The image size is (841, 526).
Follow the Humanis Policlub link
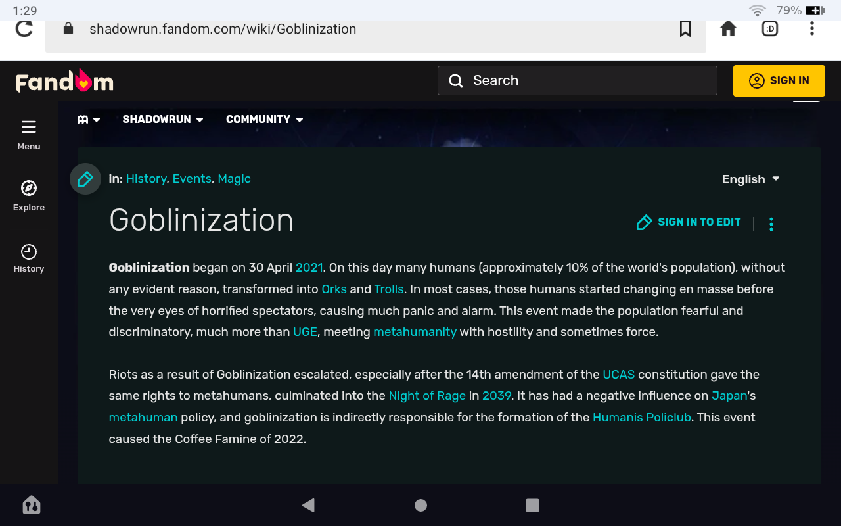point(642,418)
